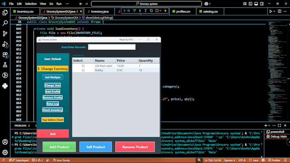Image resolution: width=290 pixels, height=163 pixels.
Task: Open the Search view in the activity bar
Action: click(x=5, y=23)
